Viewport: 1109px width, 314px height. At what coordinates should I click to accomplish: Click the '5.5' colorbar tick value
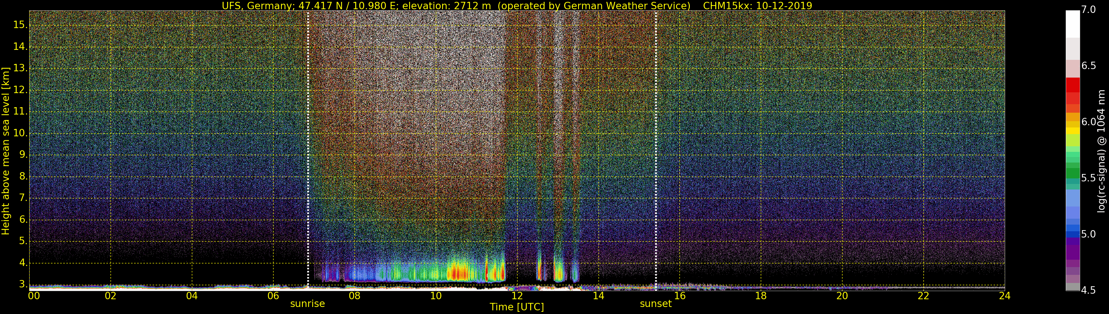click(x=1089, y=178)
